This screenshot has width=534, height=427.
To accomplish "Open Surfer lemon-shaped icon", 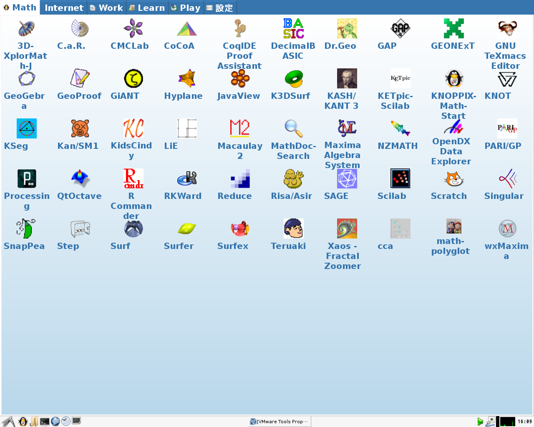I will [x=187, y=229].
